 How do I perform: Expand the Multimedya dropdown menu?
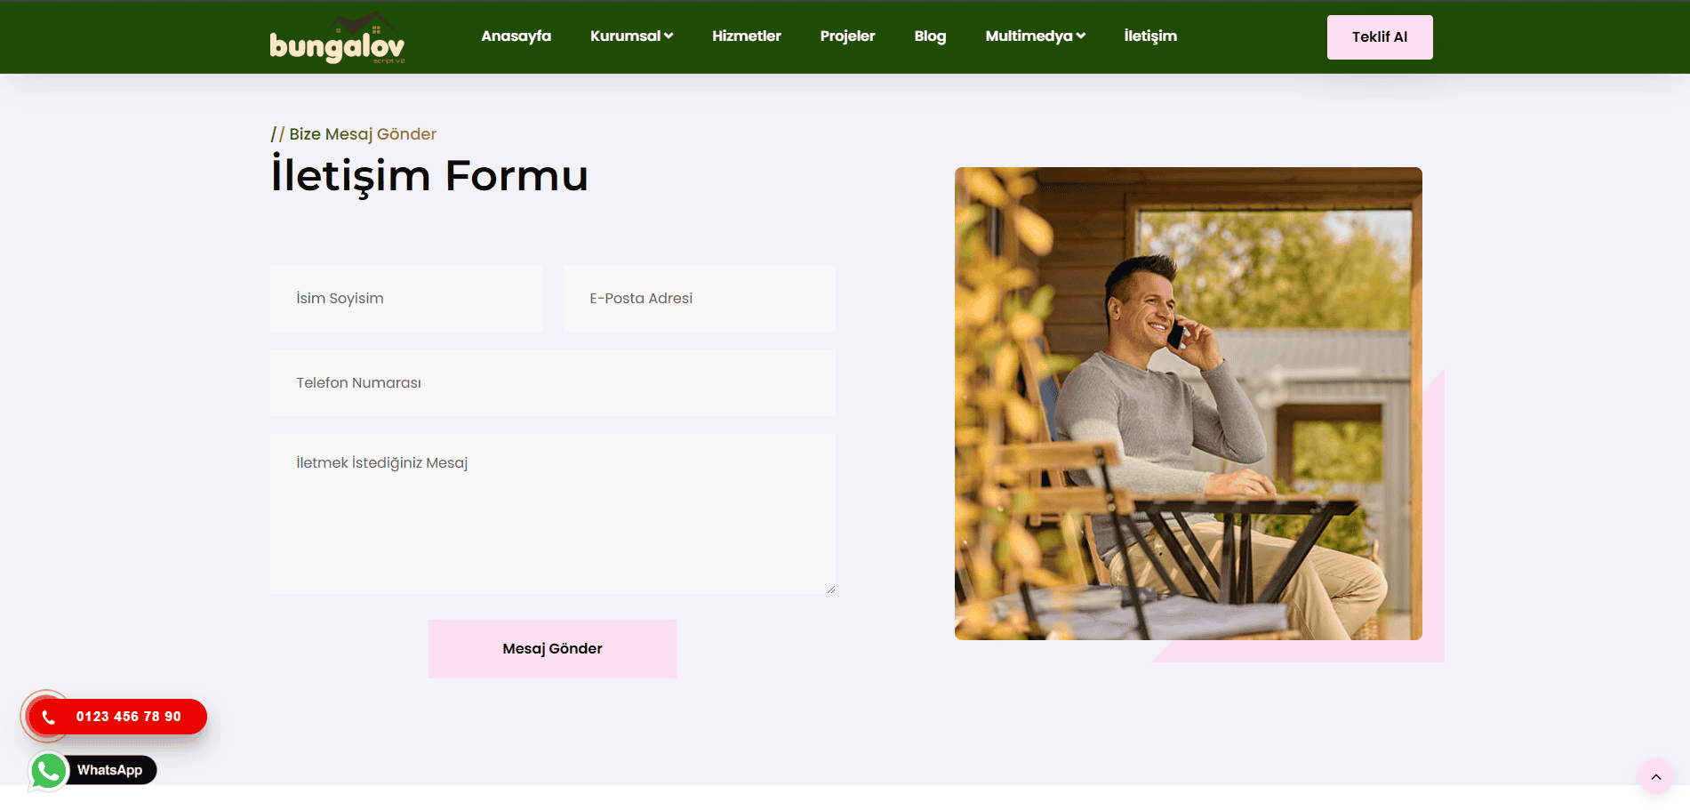[1035, 36]
